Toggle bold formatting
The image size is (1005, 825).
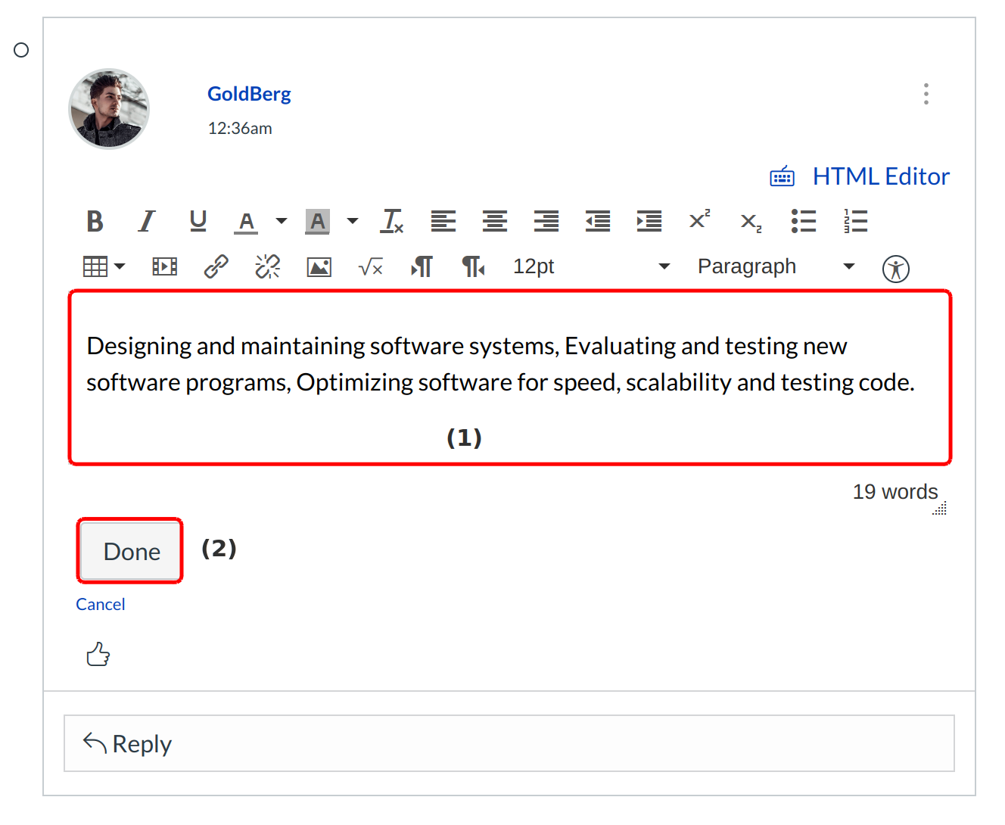point(95,222)
